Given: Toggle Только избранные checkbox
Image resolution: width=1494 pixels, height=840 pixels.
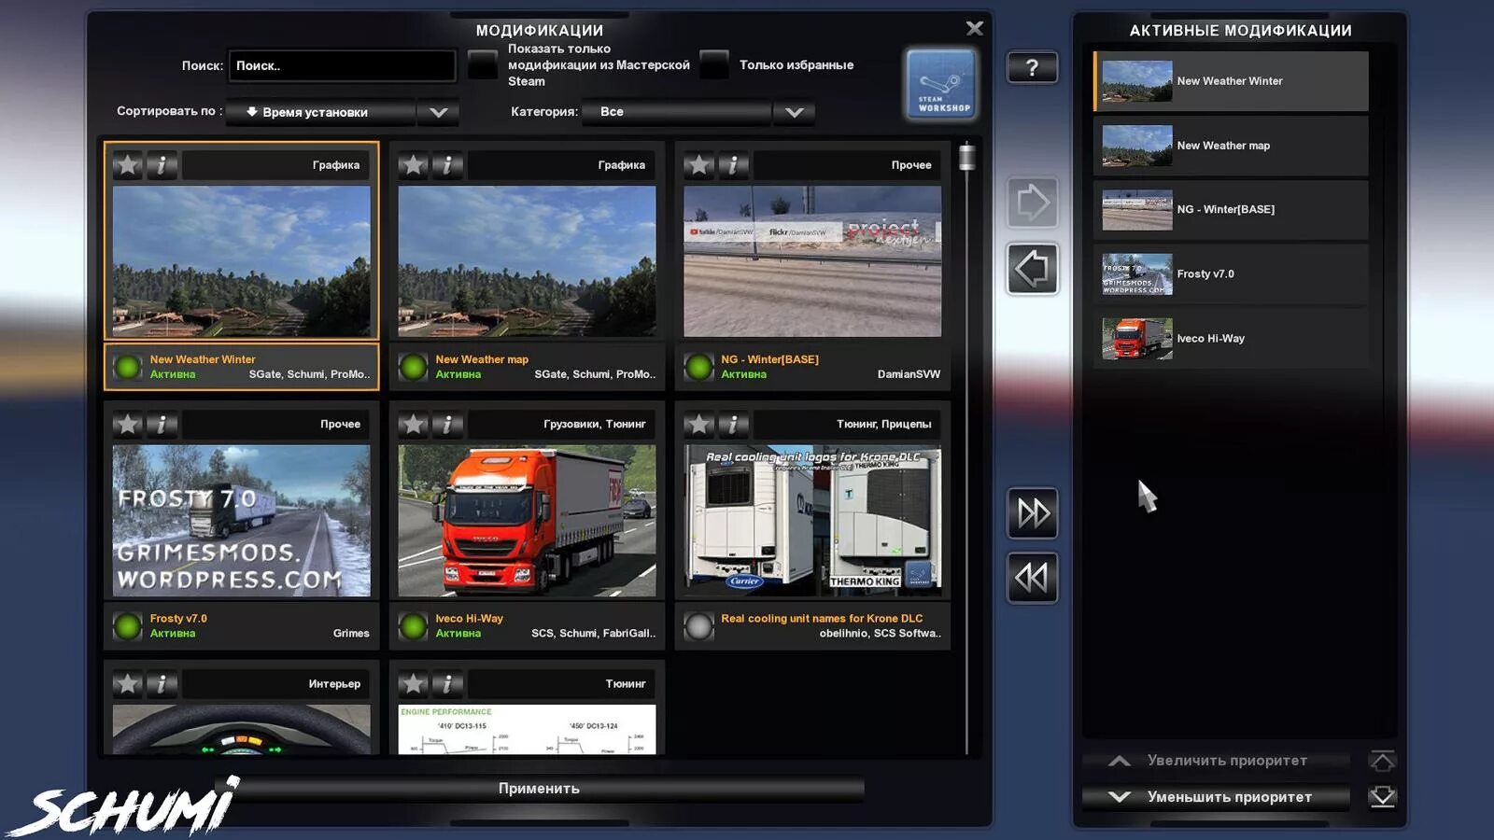Looking at the screenshot, I should coord(714,64).
